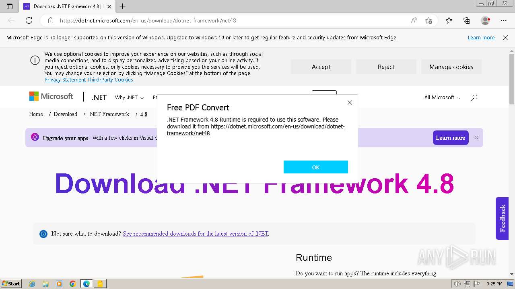The height and width of the screenshot is (289, 515).
Task: Dismiss the Upgrade your apps banner
Action: 476,138
